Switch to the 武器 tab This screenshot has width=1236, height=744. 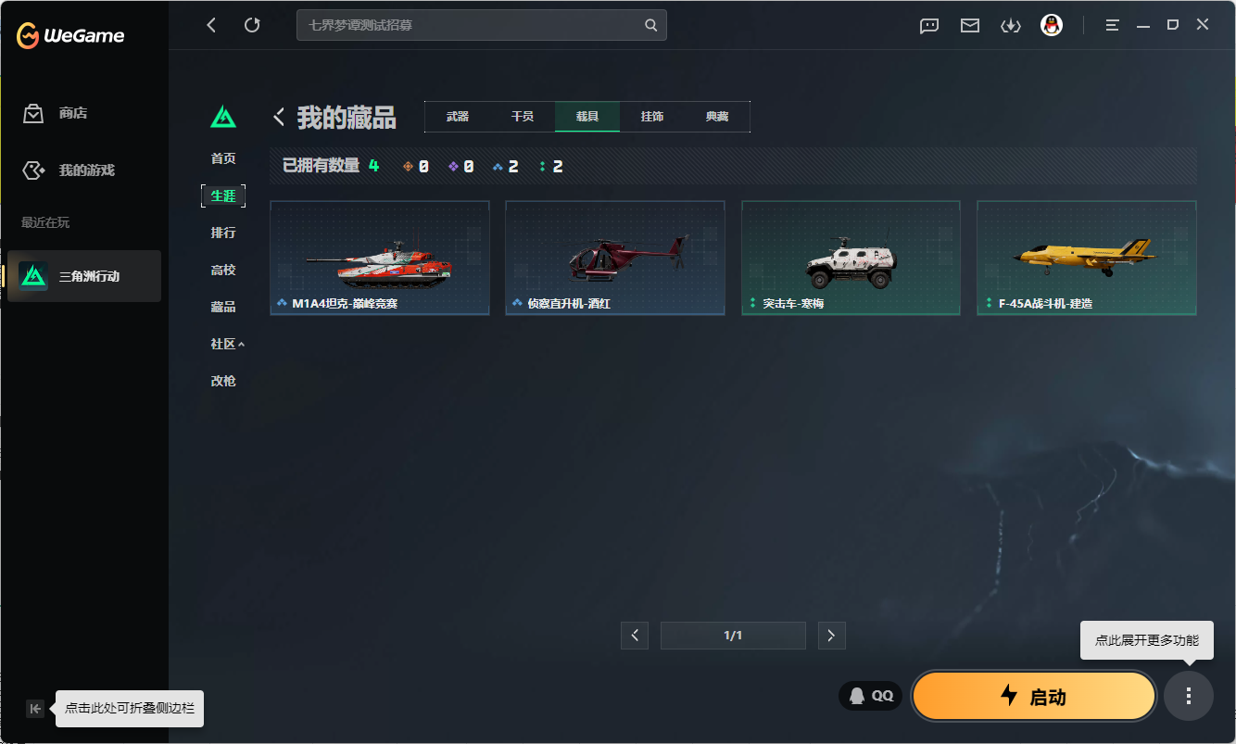(458, 117)
